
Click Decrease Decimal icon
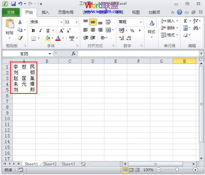pos(129,38)
